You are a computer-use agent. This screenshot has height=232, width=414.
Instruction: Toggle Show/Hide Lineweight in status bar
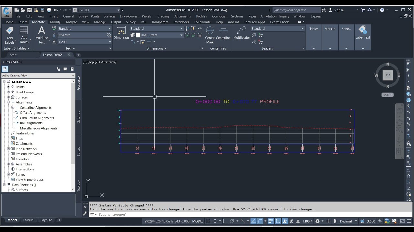[271, 221]
